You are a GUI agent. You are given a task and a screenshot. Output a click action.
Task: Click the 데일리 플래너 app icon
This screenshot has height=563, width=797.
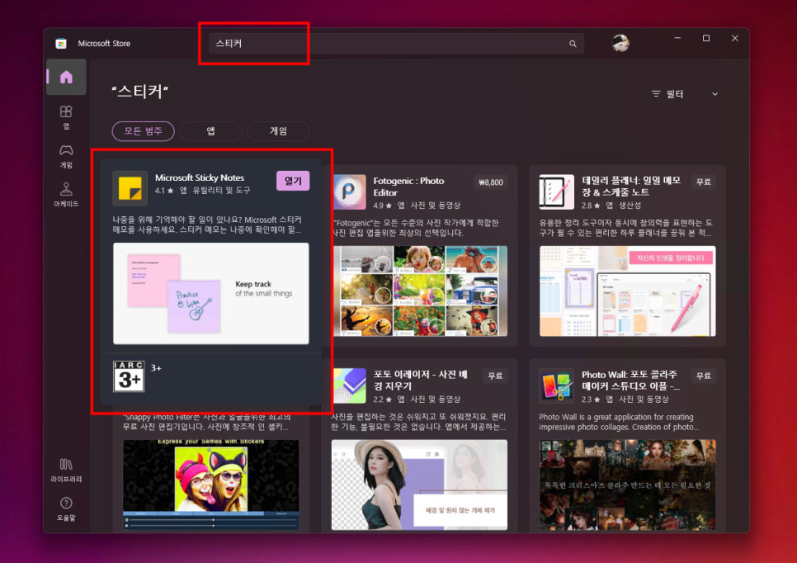(x=557, y=192)
